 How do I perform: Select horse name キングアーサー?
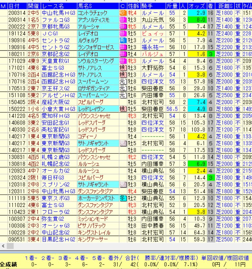(x=93, y=239)
